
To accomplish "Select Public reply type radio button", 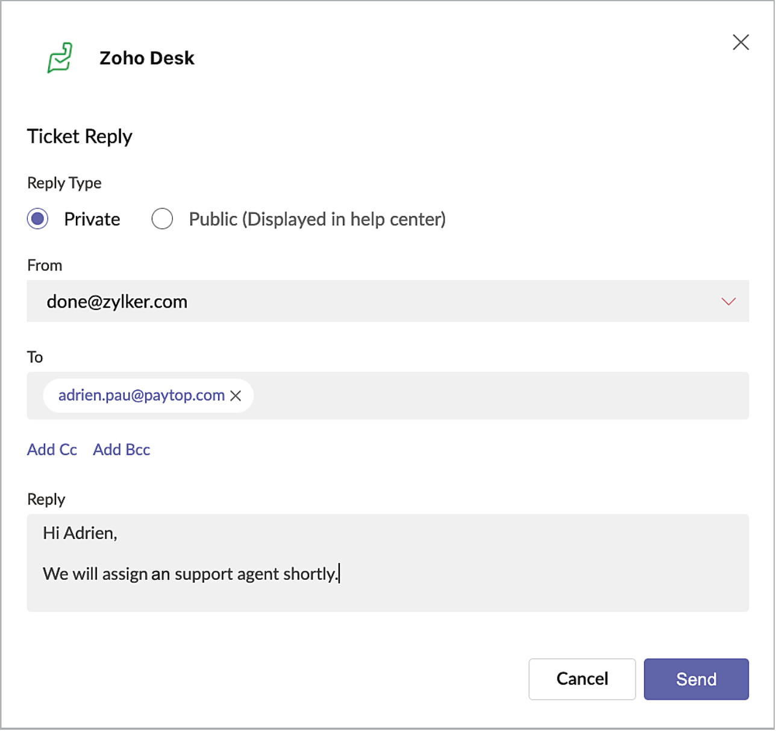I will pyautogui.click(x=162, y=219).
